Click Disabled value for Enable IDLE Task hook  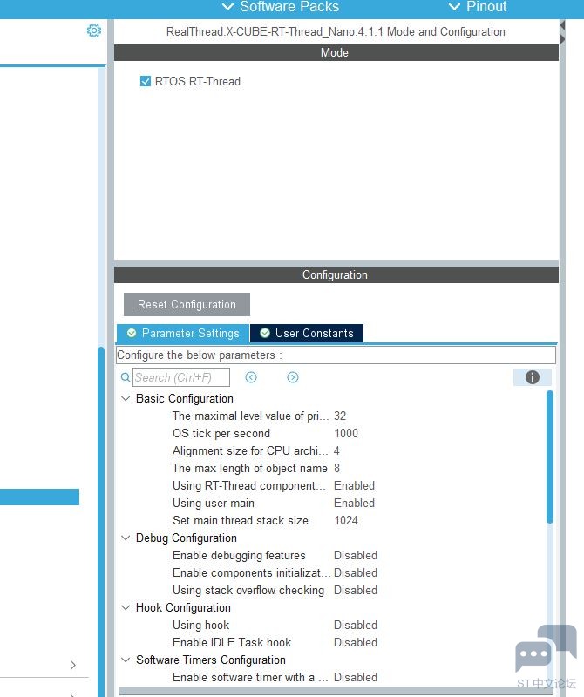click(x=356, y=642)
